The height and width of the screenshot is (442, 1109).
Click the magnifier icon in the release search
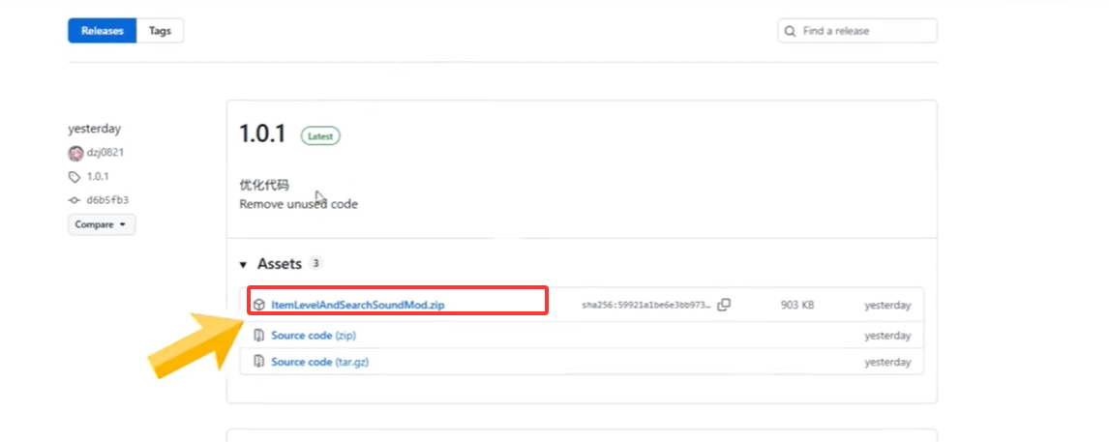coord(792,31)
